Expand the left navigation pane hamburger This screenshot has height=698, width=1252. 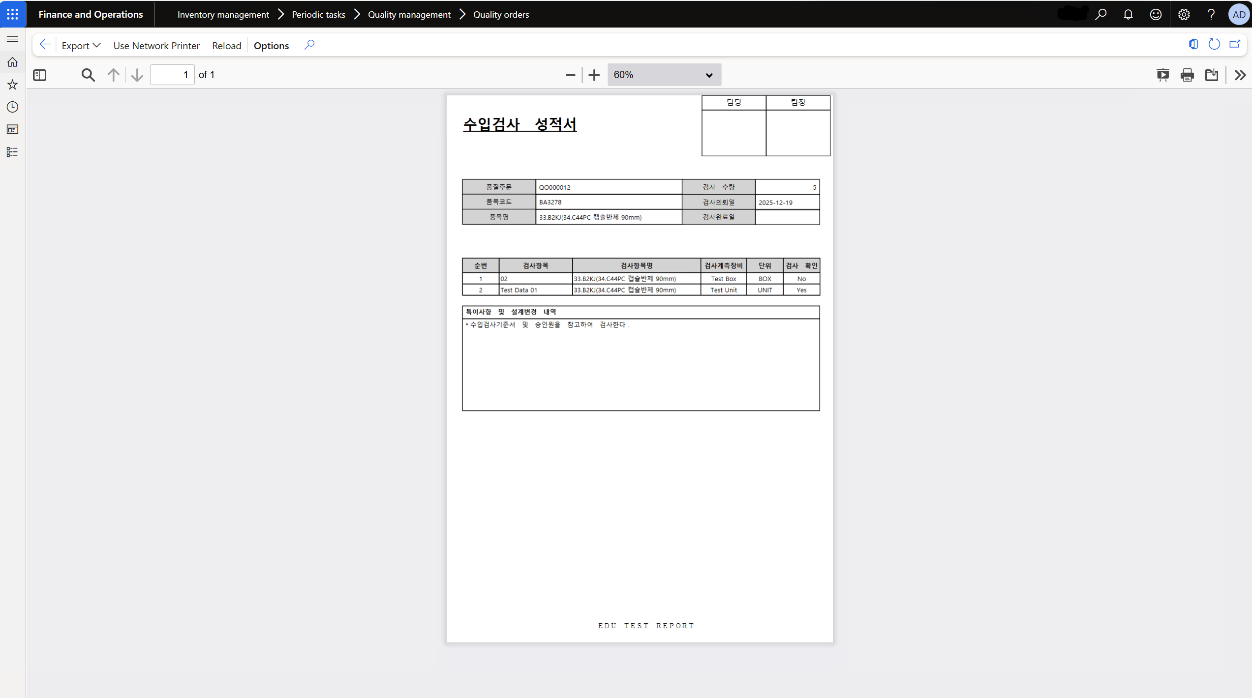pos(13,39)
